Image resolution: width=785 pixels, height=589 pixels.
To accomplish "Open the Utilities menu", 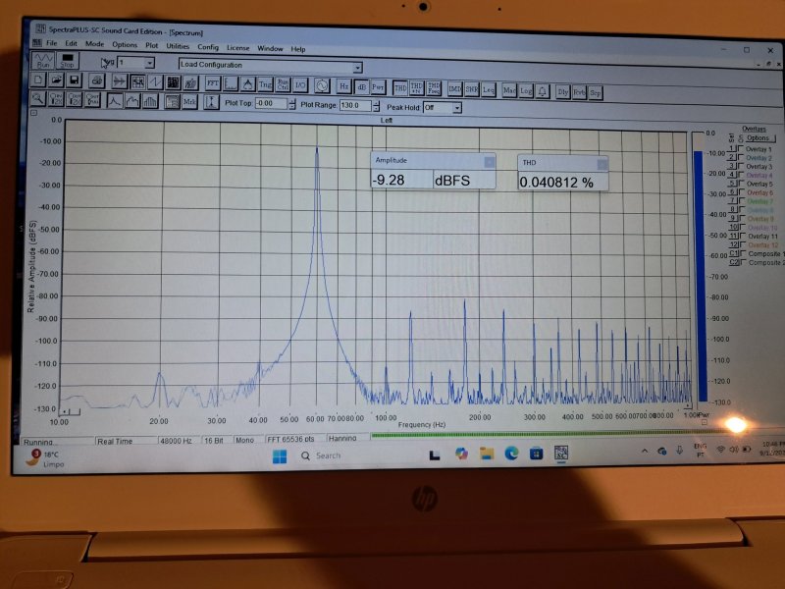I will (x=178, y=47).
